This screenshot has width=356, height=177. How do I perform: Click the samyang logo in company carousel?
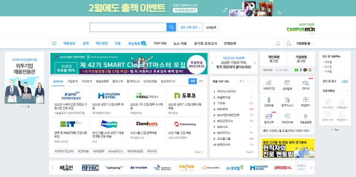tap(115, 168)
